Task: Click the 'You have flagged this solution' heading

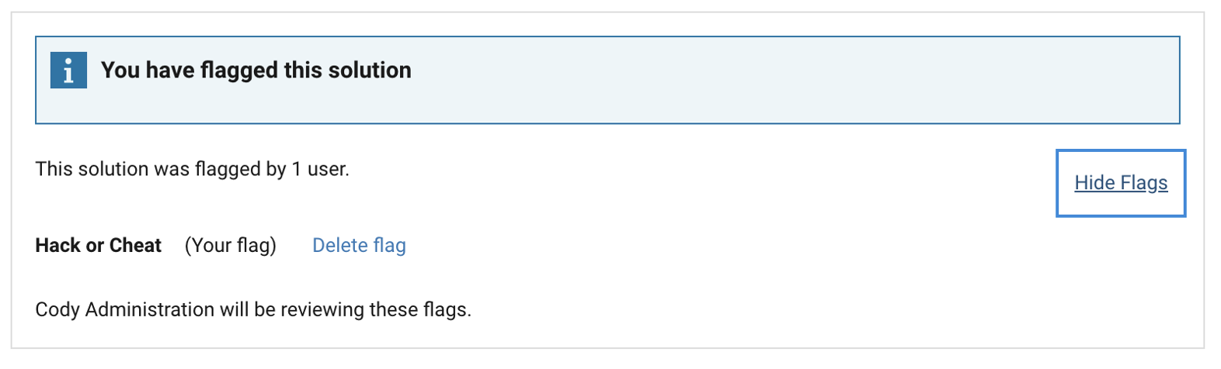Action: [x=256, y=71]
